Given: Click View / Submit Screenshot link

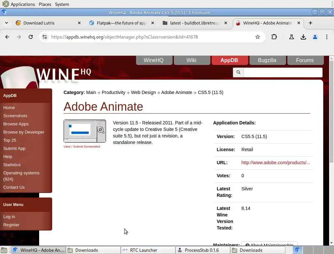Looking at the screenshot, I should (82, 146).
